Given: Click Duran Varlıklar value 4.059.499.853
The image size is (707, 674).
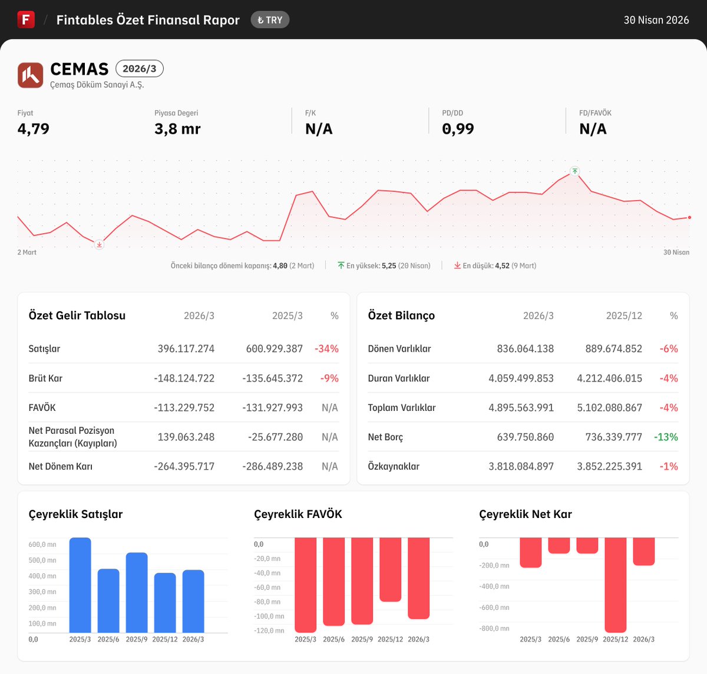Looking at the screenshot, I should [521, 378].
